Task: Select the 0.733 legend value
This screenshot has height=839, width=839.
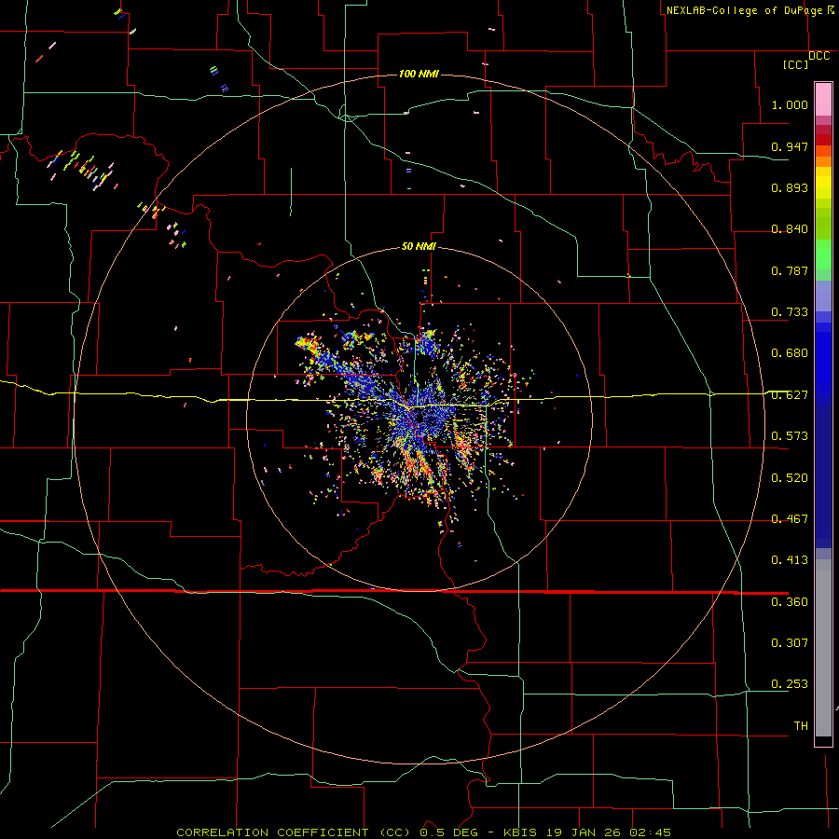Action: 790,311
